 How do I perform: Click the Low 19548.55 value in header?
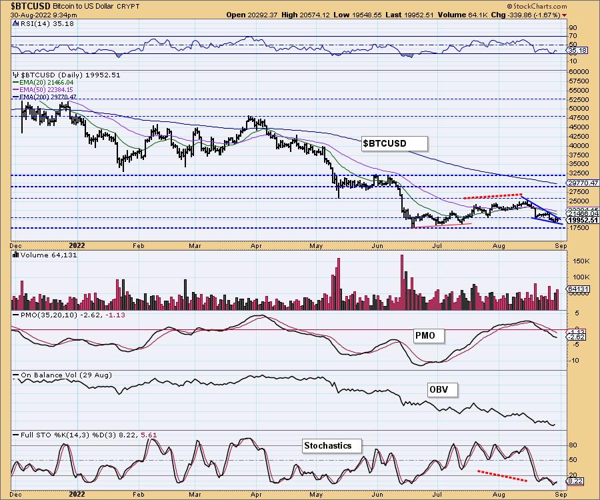click(x=357, y=15)
